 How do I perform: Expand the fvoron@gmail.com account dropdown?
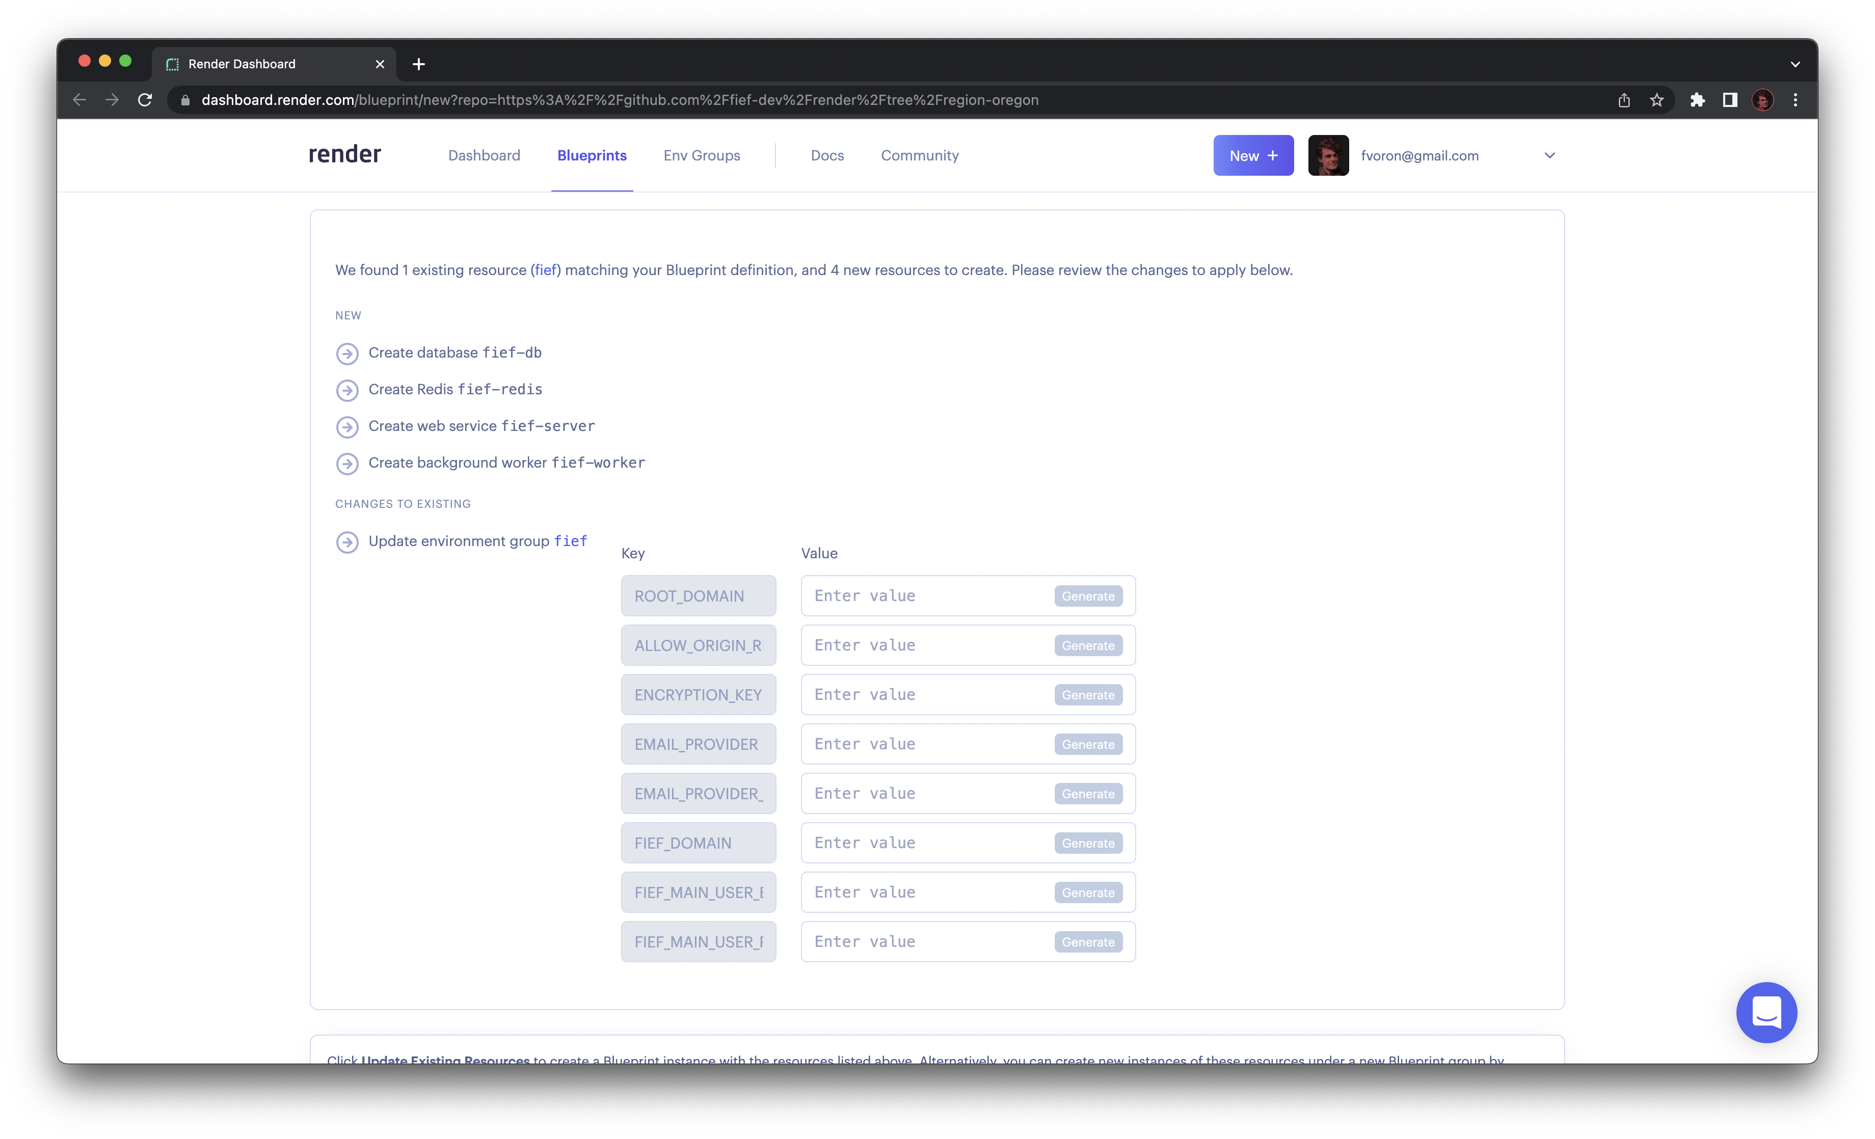pyautogui.click(x=1547, y=155)
